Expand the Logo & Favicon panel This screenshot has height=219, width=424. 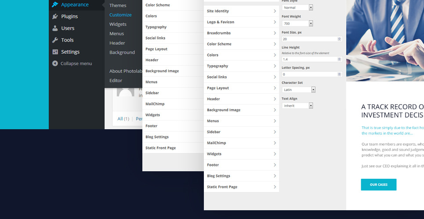[x=241, y=22]
